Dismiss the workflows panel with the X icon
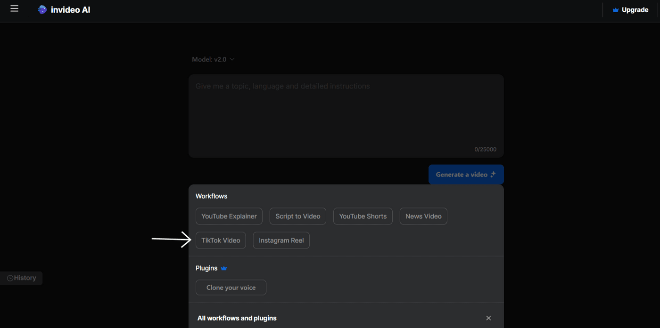 click(x=488, y=318)
